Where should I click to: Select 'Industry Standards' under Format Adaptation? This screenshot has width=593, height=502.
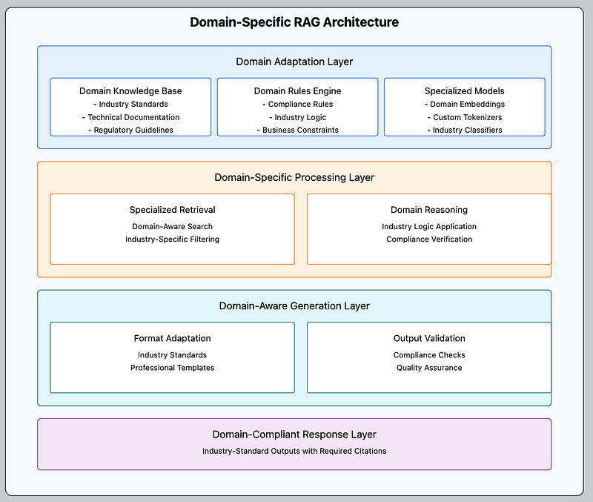click(173, 355)
